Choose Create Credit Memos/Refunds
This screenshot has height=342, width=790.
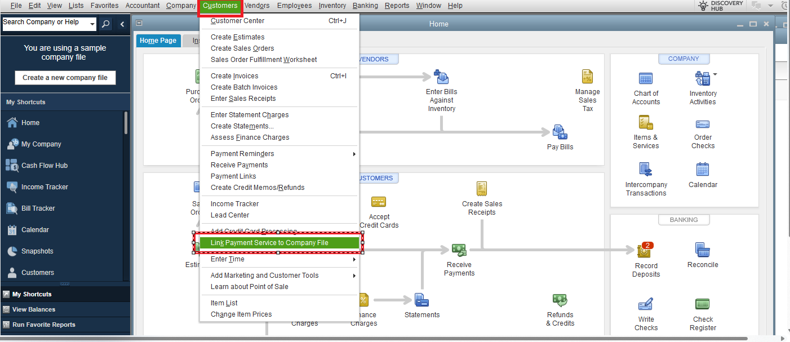[279, 188]
